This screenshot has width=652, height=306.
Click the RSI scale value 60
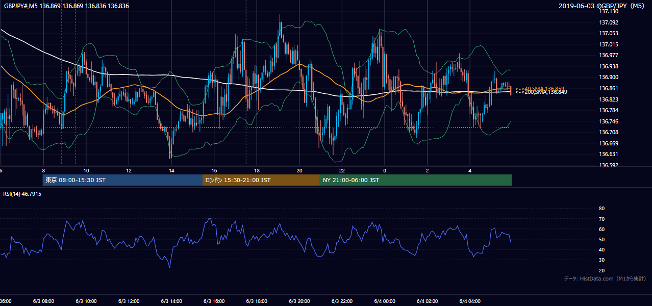601,229
